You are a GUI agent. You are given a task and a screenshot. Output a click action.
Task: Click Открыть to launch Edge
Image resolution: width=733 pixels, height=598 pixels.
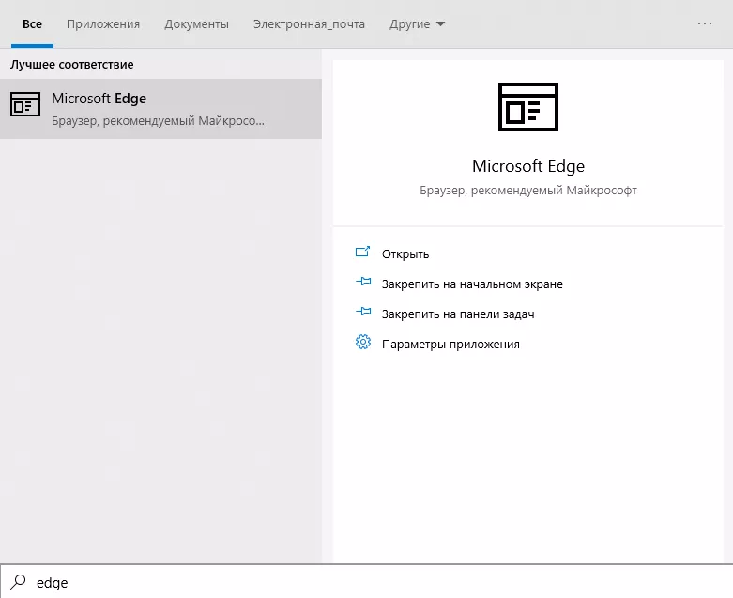(x=405, y=253)
